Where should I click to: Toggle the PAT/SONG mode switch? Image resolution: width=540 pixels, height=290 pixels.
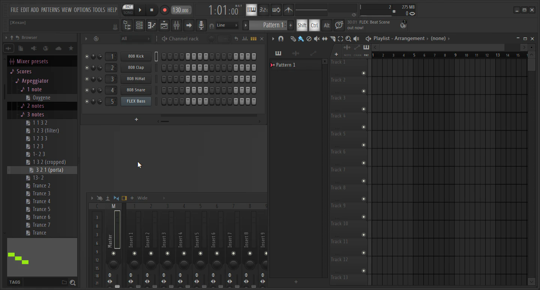click(128, 10)
